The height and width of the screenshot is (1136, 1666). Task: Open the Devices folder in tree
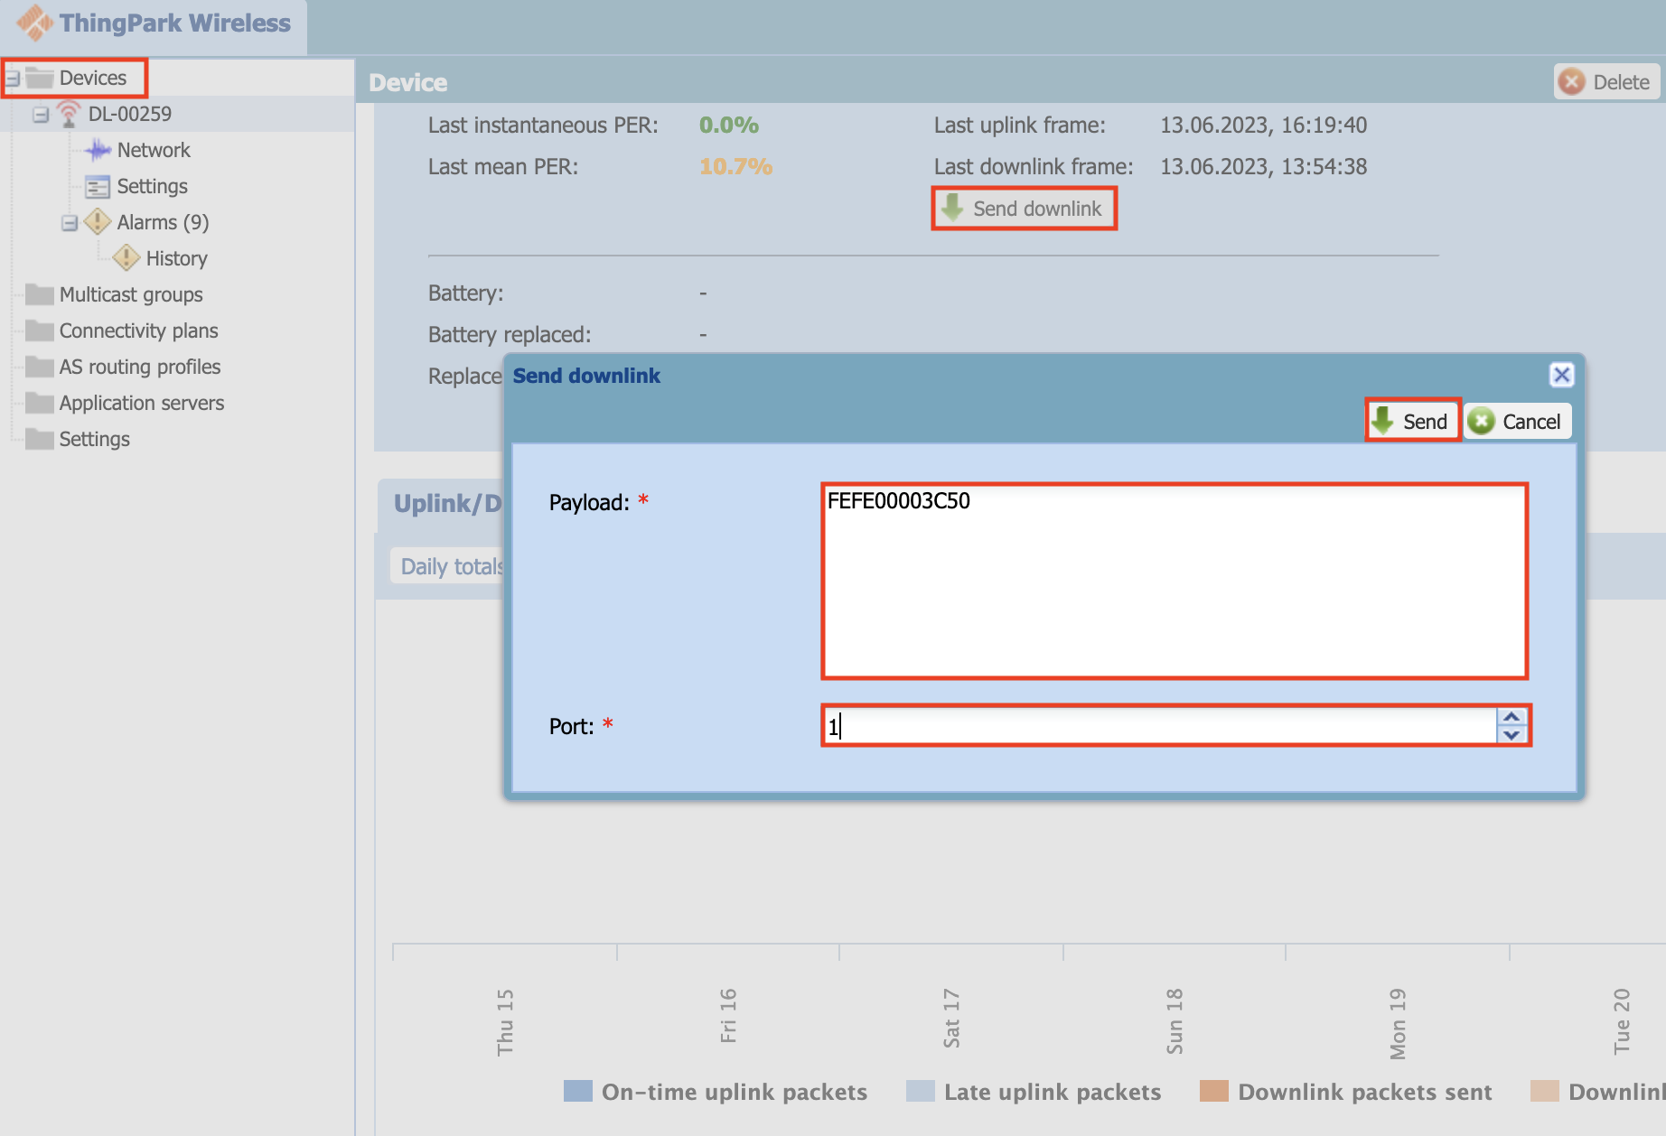coord(92,78)
